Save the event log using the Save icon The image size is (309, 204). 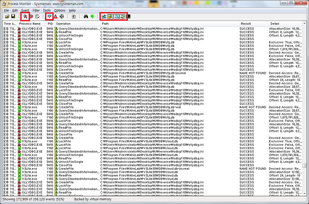(x=13, y=17)
